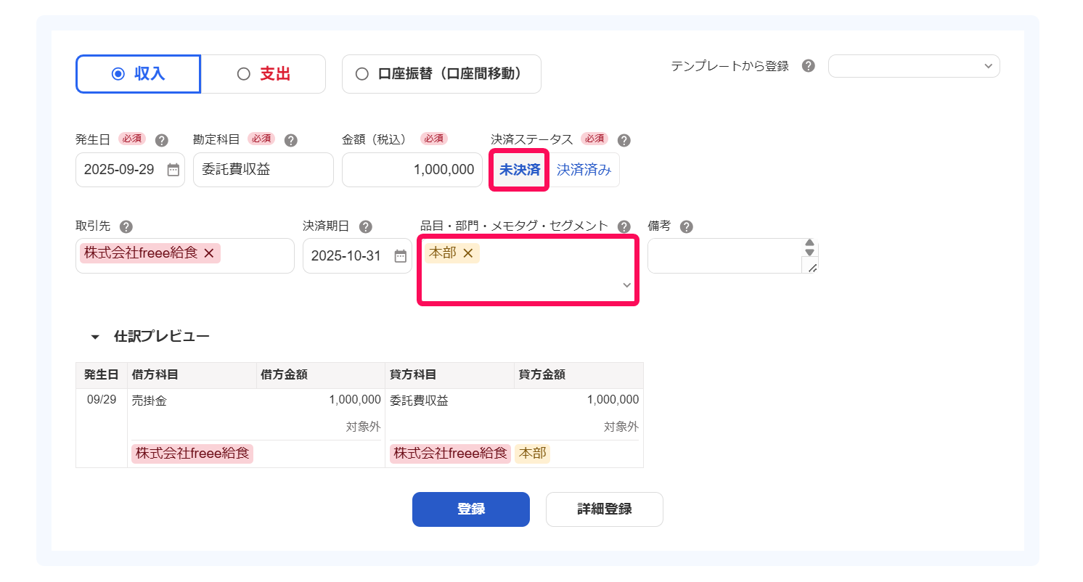Click the 決済期日 field 2025-10-31
The image size is (1083, 582).
pos(357,256)
